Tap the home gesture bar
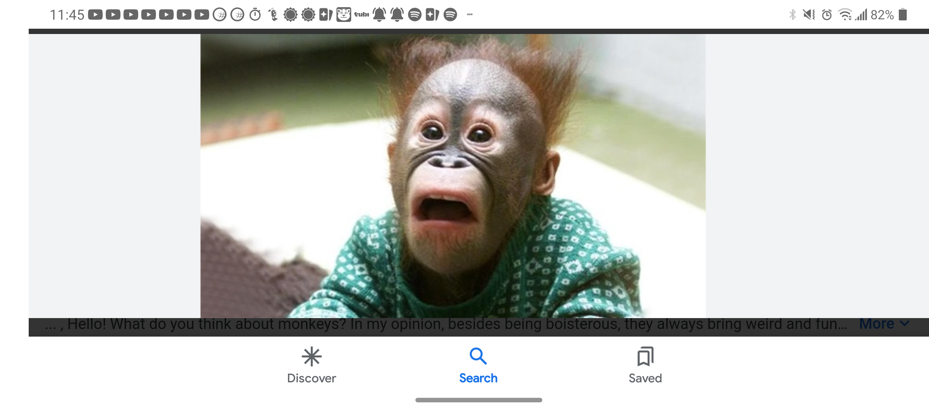Viewport: 929px width, 408px height. pyautogui.click(x=478, y=400)
